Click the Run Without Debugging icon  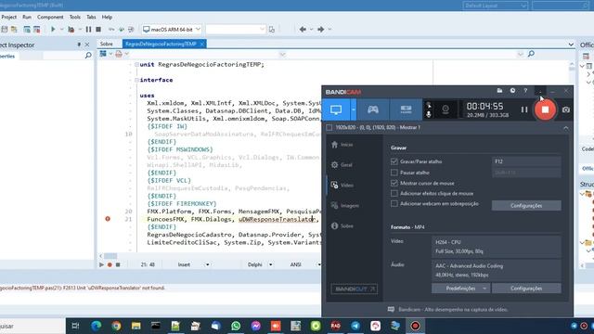71,29
